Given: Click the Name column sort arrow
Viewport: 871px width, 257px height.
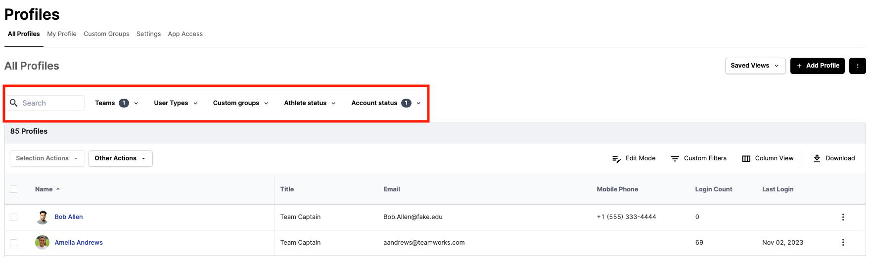Looking at the screenshot, I should (x=58, y=189).
